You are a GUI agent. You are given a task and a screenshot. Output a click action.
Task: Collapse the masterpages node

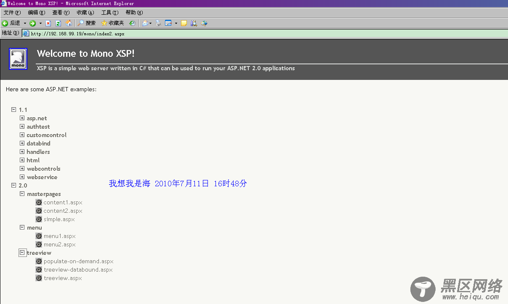22,193
